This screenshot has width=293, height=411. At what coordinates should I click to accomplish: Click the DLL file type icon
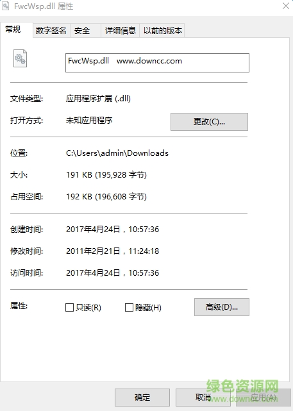click(20, 58)
